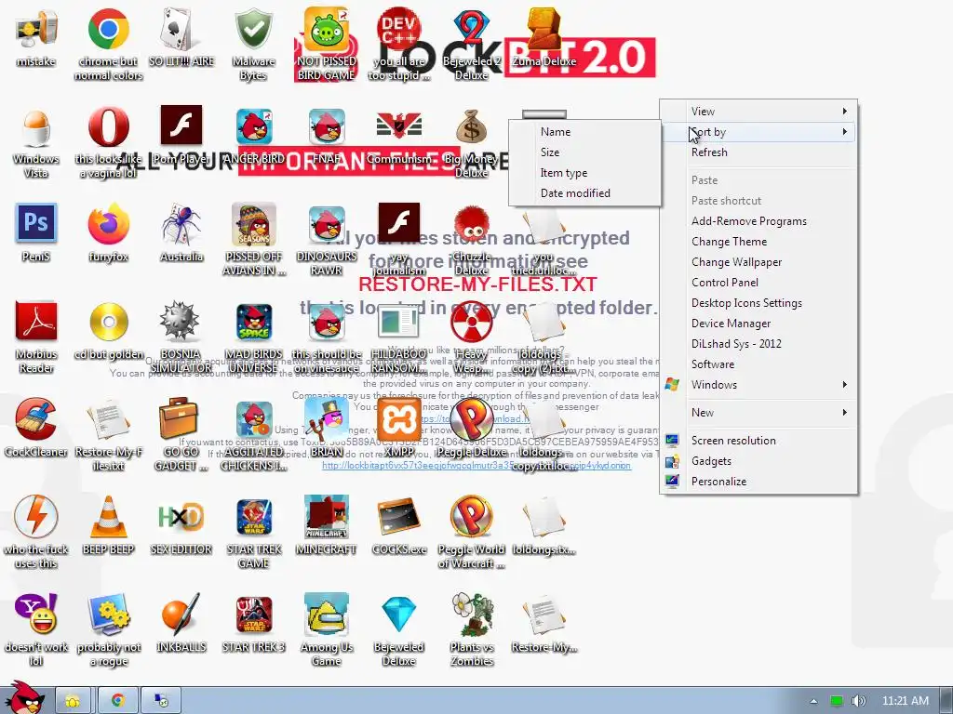
Task: Open the 'probably not a rogue' icon
Action: click(x=108, y=630)
